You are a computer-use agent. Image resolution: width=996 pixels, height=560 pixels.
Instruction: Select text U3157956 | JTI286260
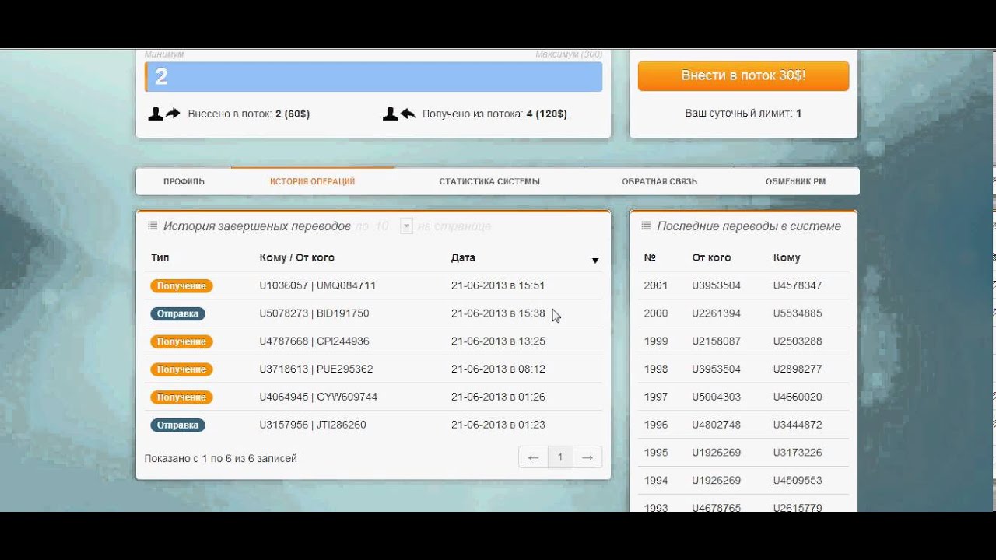click(313, 425)
